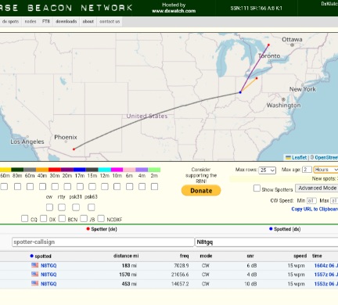Screen dimensions: 338x305
Task: Click Copy URL to Clipboard link
Action: point(315,209)
